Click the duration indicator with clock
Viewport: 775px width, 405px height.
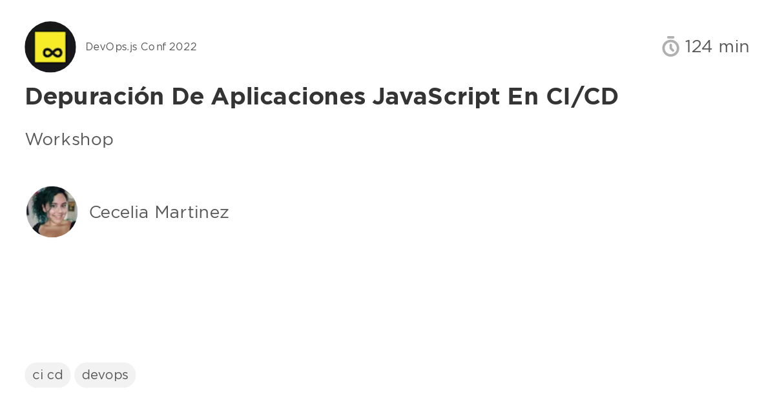point(704,46)
